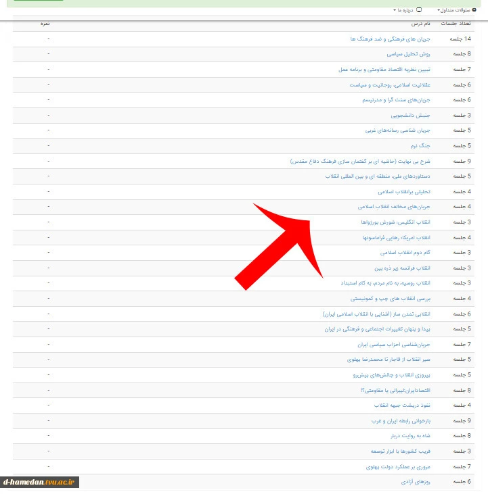Open the سئوالات متداول dropdown menu
This screenshot has height=494, width=488.
457,10
